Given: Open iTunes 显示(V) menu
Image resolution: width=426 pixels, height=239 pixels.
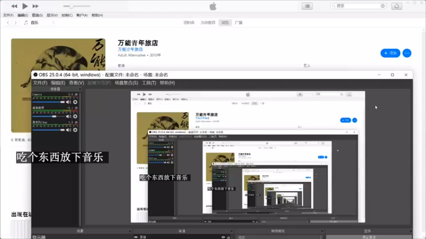Looking at the screenshot, I should [x=52, y=15].
